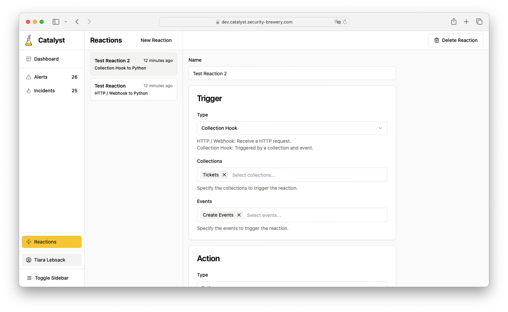Remove the Tickets collection tag
The width and height of the screenshot is (508, 312).
224,175
